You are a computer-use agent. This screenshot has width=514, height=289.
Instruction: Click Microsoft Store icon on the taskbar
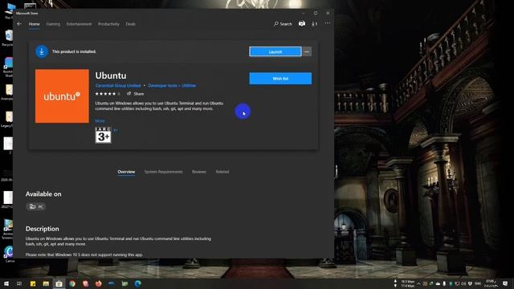[x=59, y=283]
